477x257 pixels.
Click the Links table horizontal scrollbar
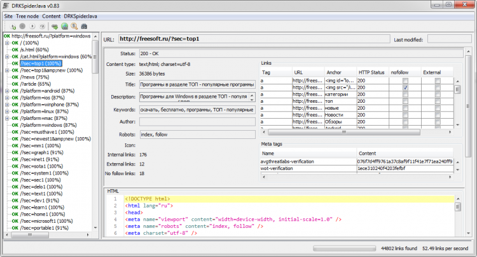pos(343,133)
